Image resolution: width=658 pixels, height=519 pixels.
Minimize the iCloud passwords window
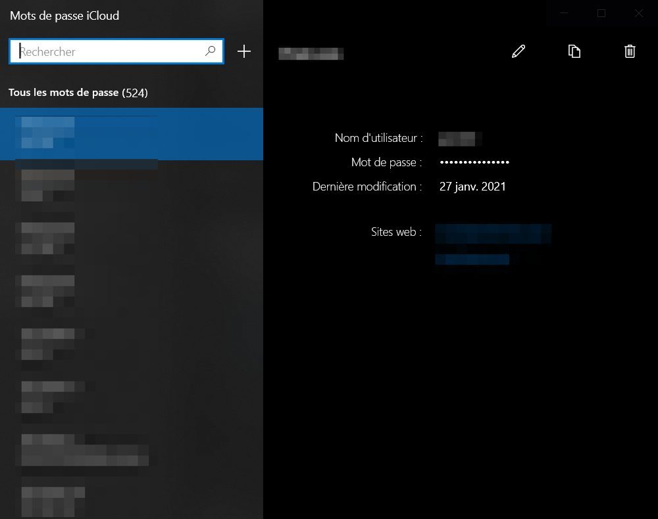pos(563,13)
